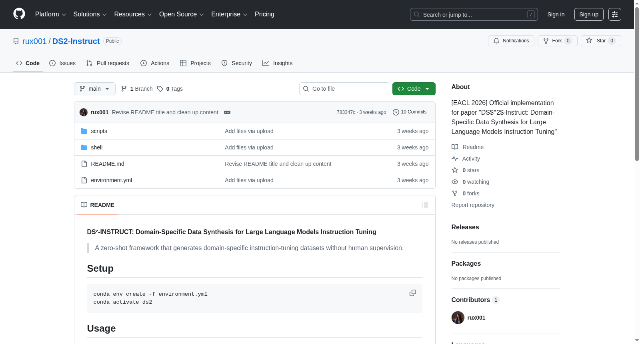Image resolution: width=640 pixels, height=344 pixels.
Task: Click Report repository link
Action: pyautogui.click(x=473, y=205)
